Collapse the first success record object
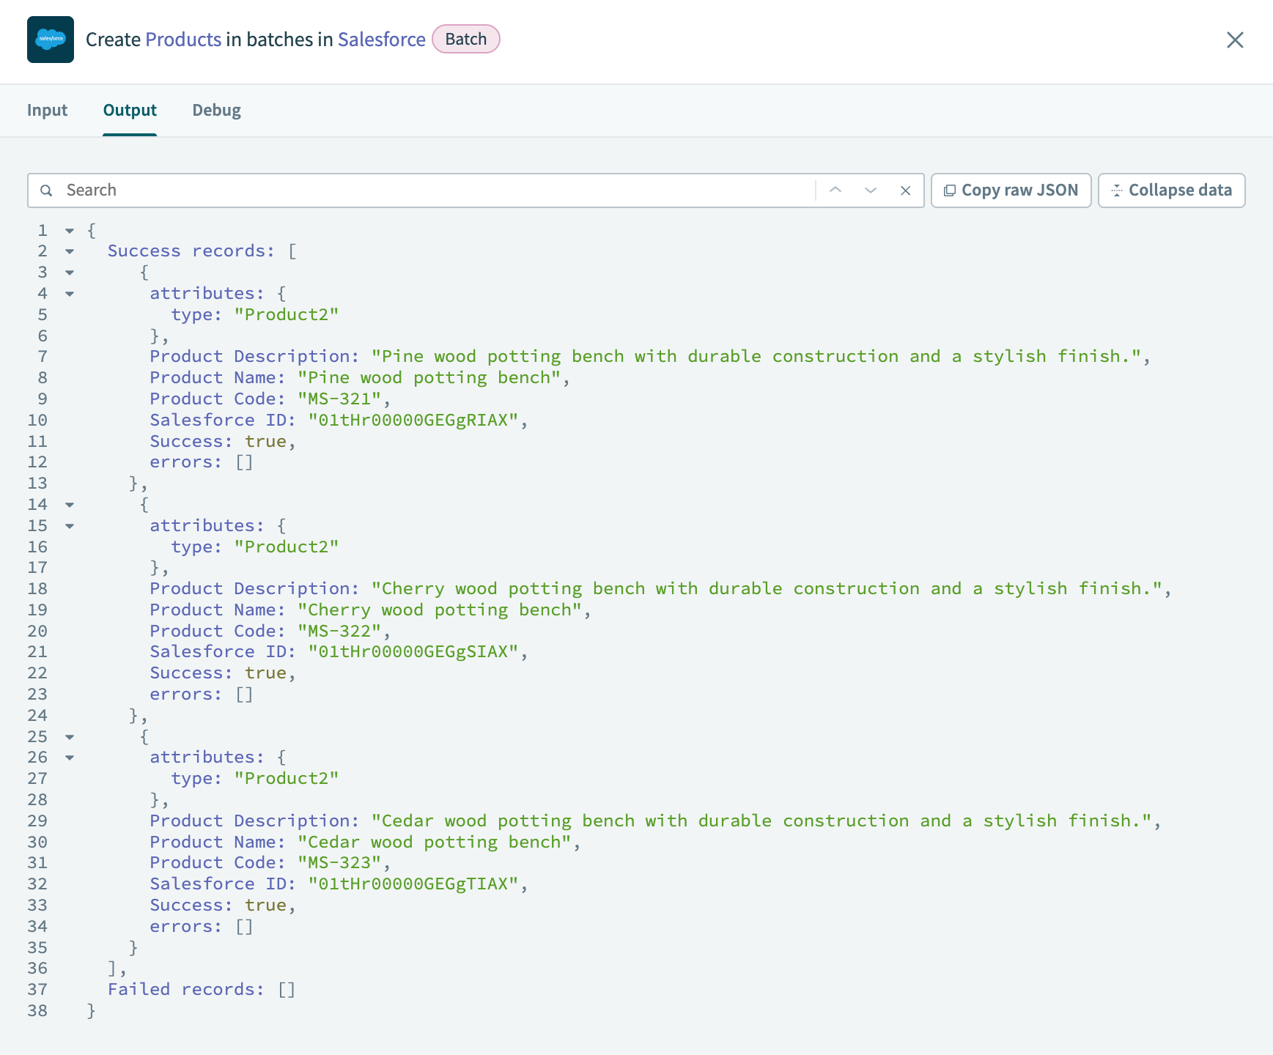The image size is (1273, 1055). coord(69,273)
